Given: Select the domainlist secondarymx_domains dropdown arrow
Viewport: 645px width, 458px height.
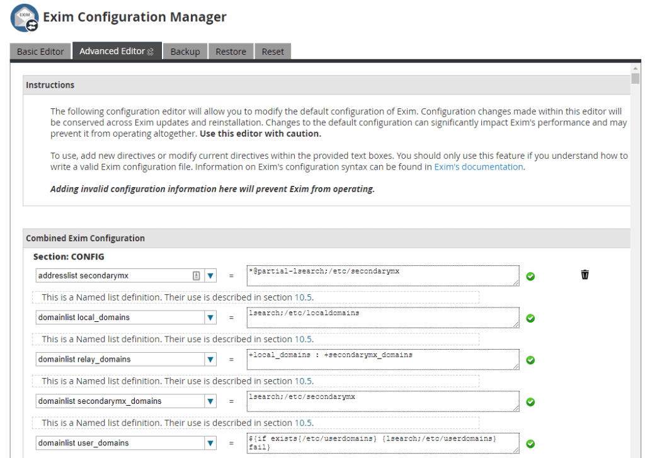Looking at the screenshot, I should [210, 401].
